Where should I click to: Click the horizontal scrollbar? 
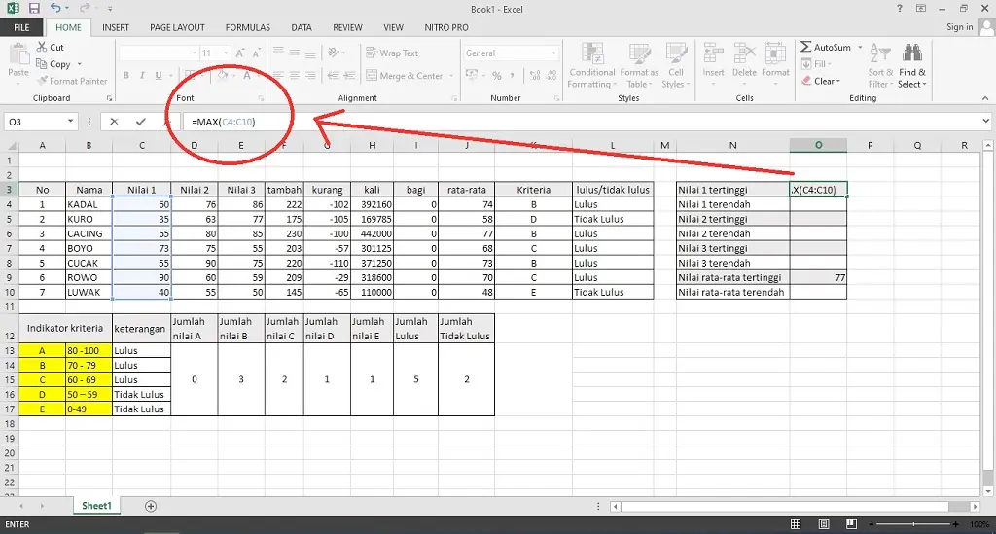pyautogui.click(x=795, y=506)
